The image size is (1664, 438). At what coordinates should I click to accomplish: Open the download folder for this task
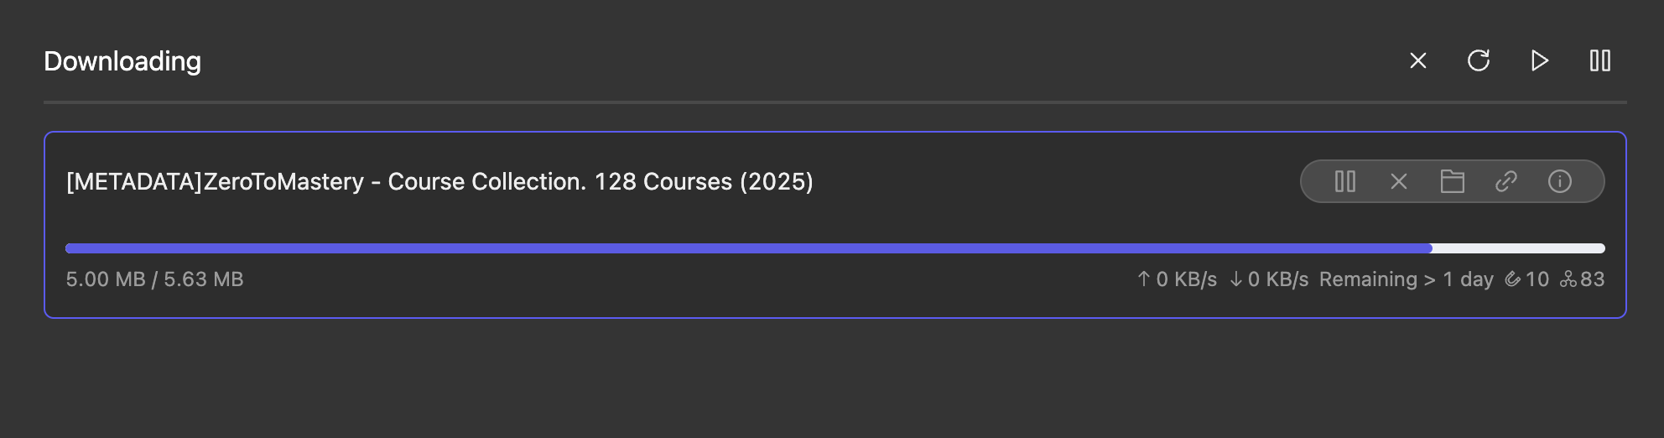[1452, 181]
